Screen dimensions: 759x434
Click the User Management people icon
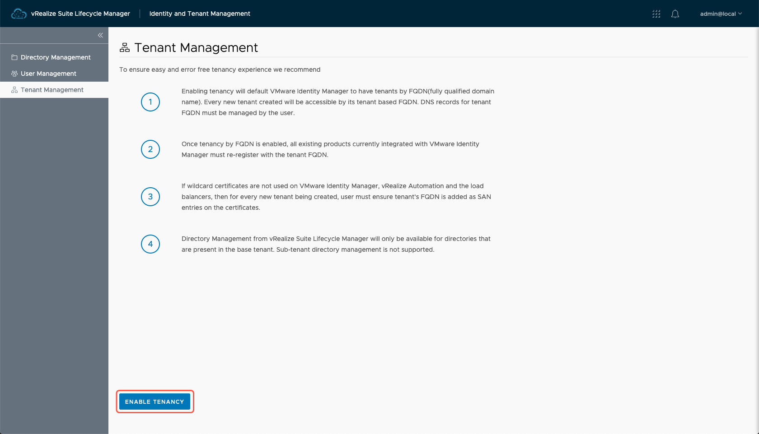[x=14, y=74]
